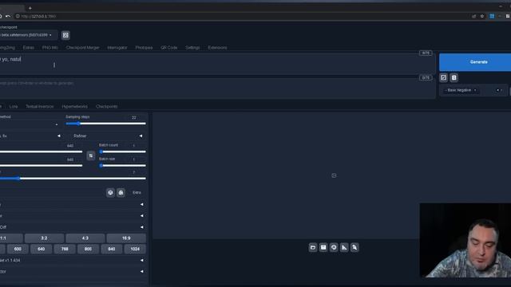Click the refresh checkpoint list icon
Viewport: 511px width, 287px height.
pyautogui.click(x=65, y=35)
